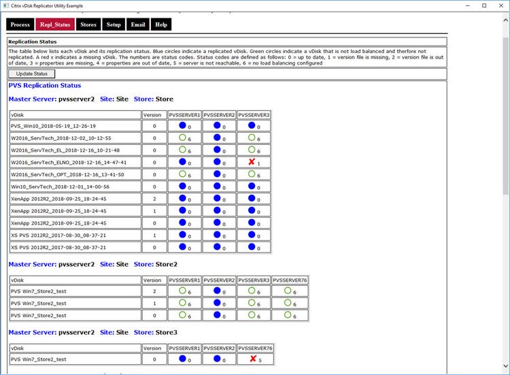Click PVSSERVER76 column header in Store3 table
The width and height of the screenshot is (510, 375).
tap(255, 348)
